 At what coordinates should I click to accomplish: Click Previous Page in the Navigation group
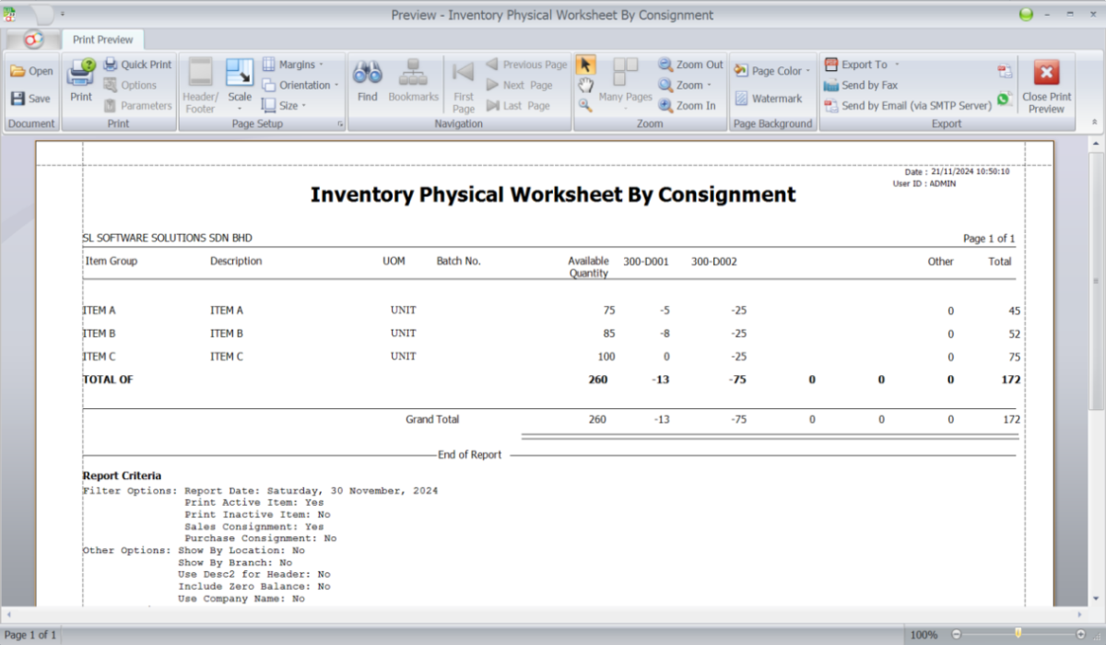click(526, 64)
